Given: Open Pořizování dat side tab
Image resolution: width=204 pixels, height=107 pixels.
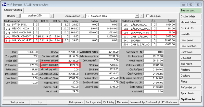Looking at the screenshot, I should coord(190,88).
